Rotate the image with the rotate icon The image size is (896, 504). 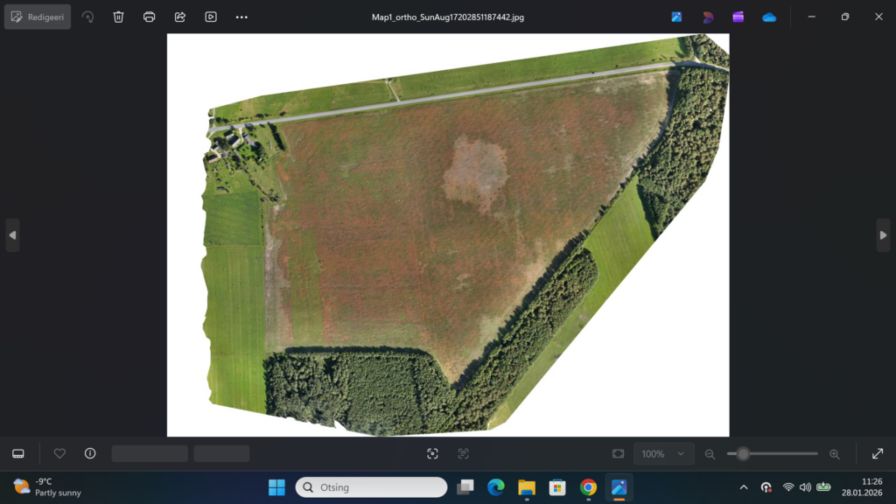(87, 17)
